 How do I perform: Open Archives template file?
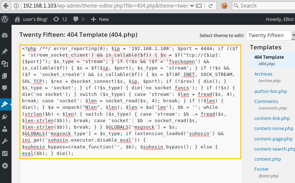click(x=263, y=74)
